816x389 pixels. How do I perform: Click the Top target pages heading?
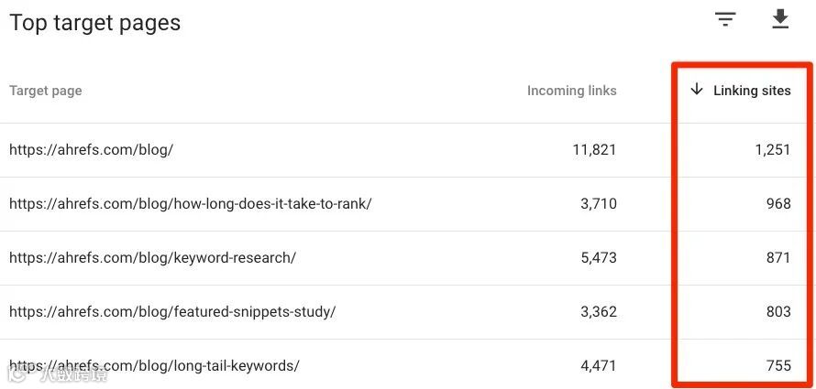(95, 23)
